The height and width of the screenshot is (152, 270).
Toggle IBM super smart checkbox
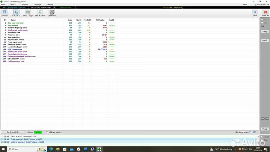pyautogui.click(x=250, y=132)
